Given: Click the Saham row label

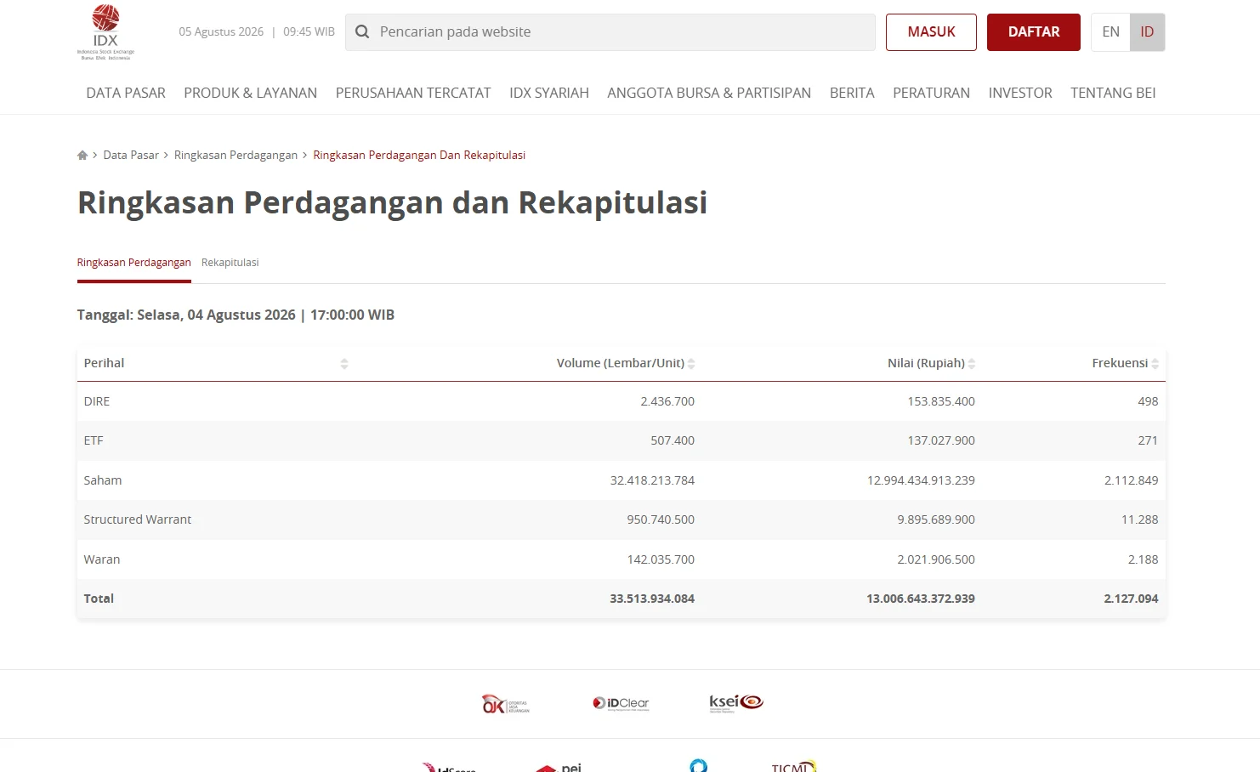Looking at the screenshot, I should 103,480.
